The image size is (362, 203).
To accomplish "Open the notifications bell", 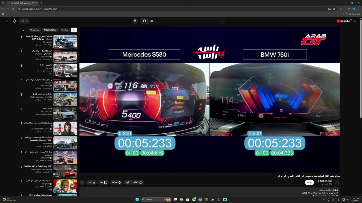I will (x=15, y=21).
